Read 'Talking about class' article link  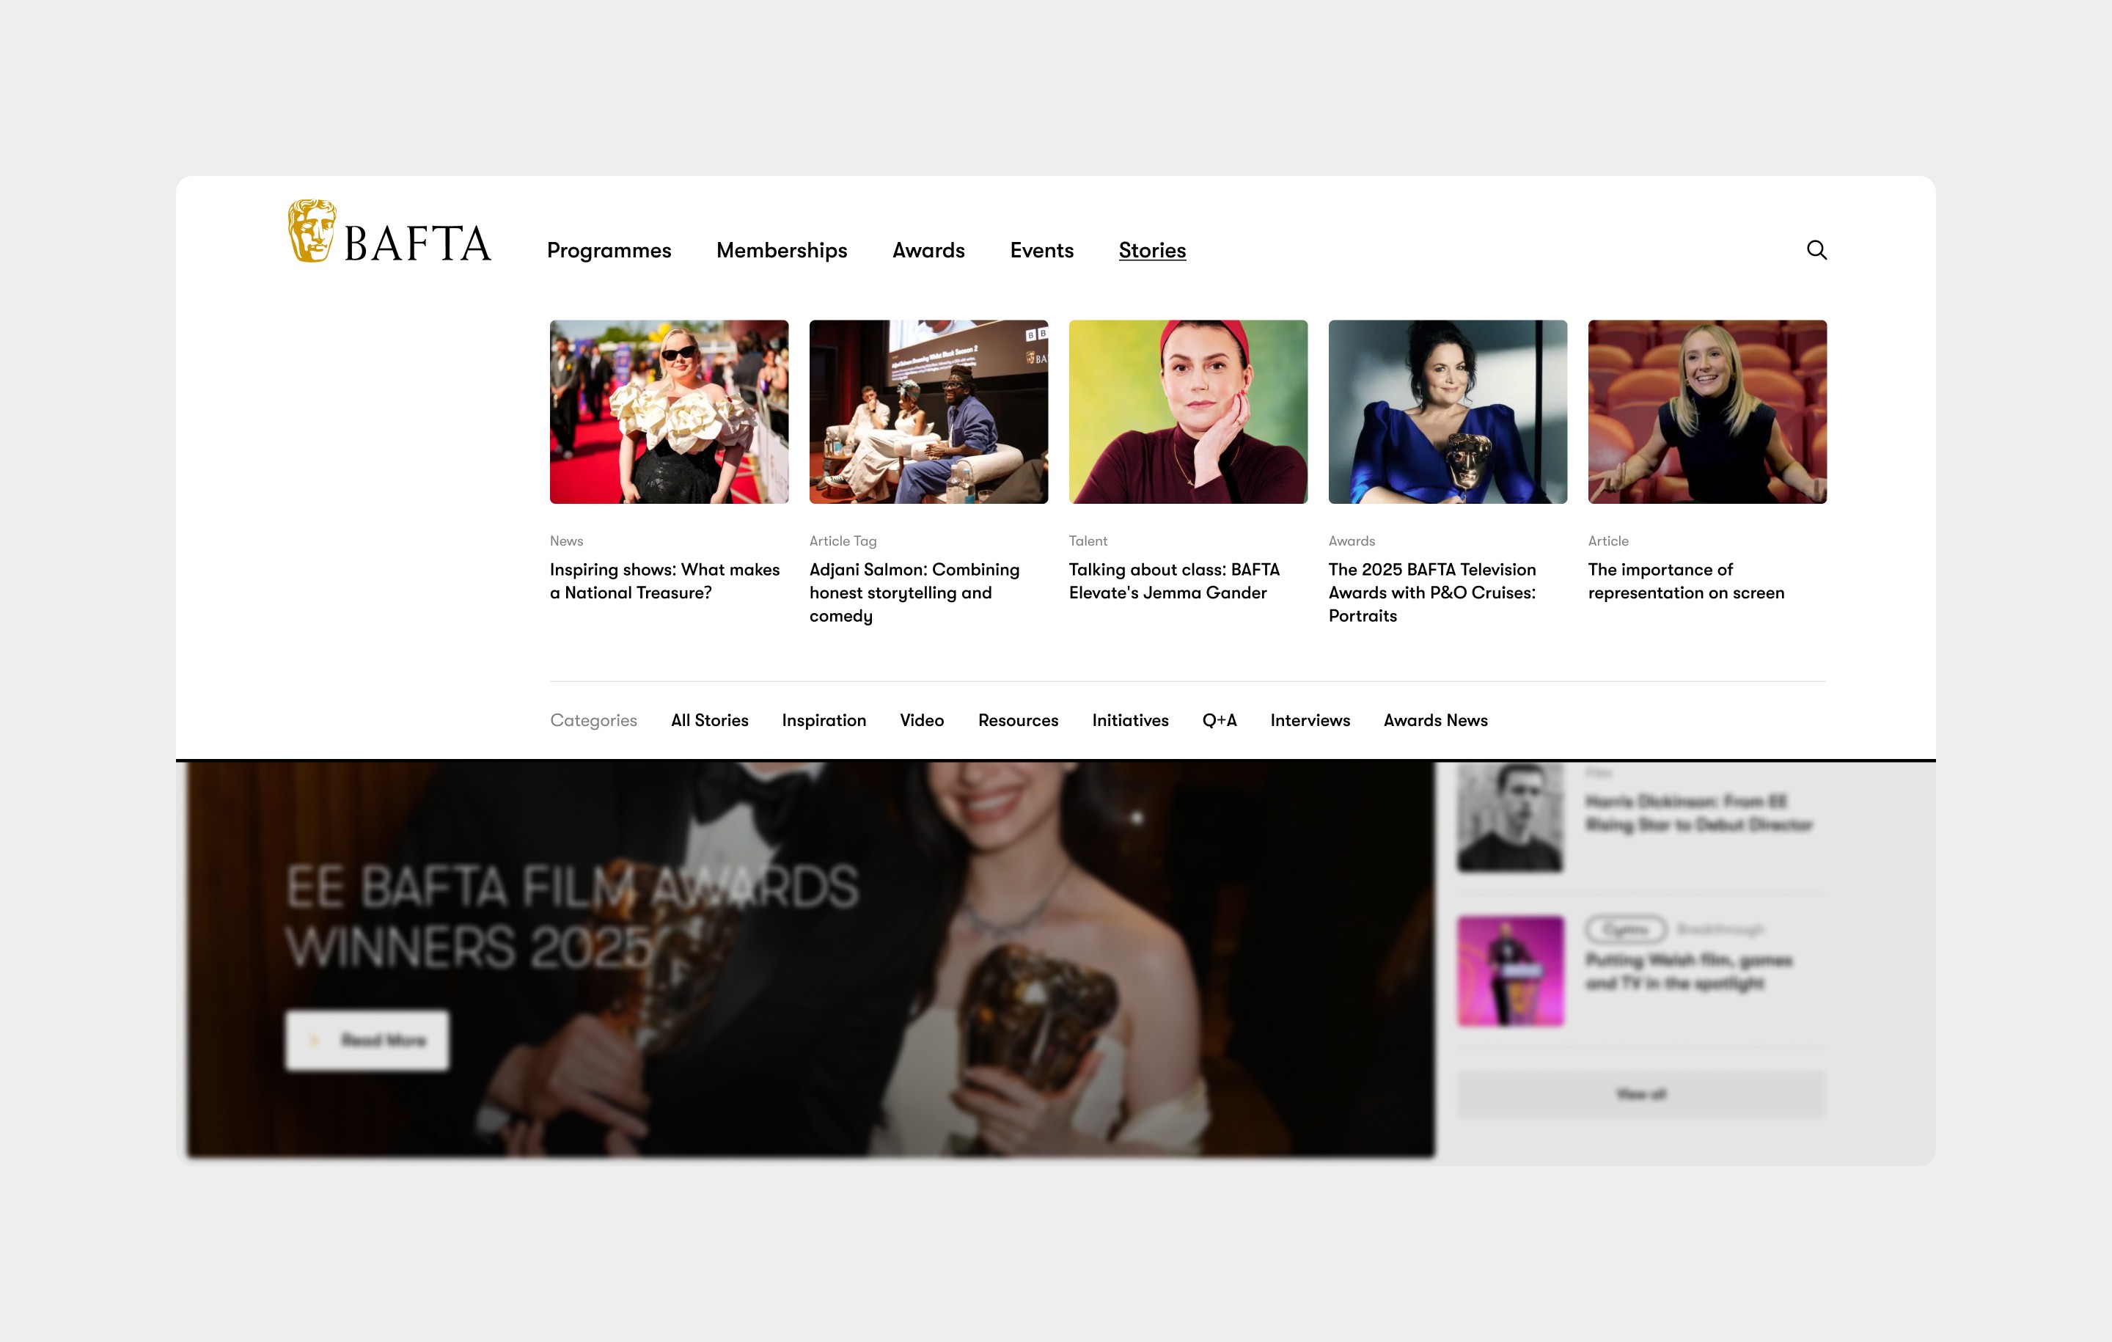1173,581
